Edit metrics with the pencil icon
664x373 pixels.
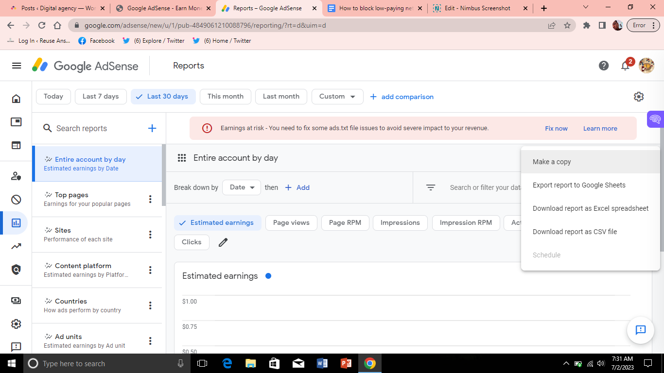[x=223, y=242]
